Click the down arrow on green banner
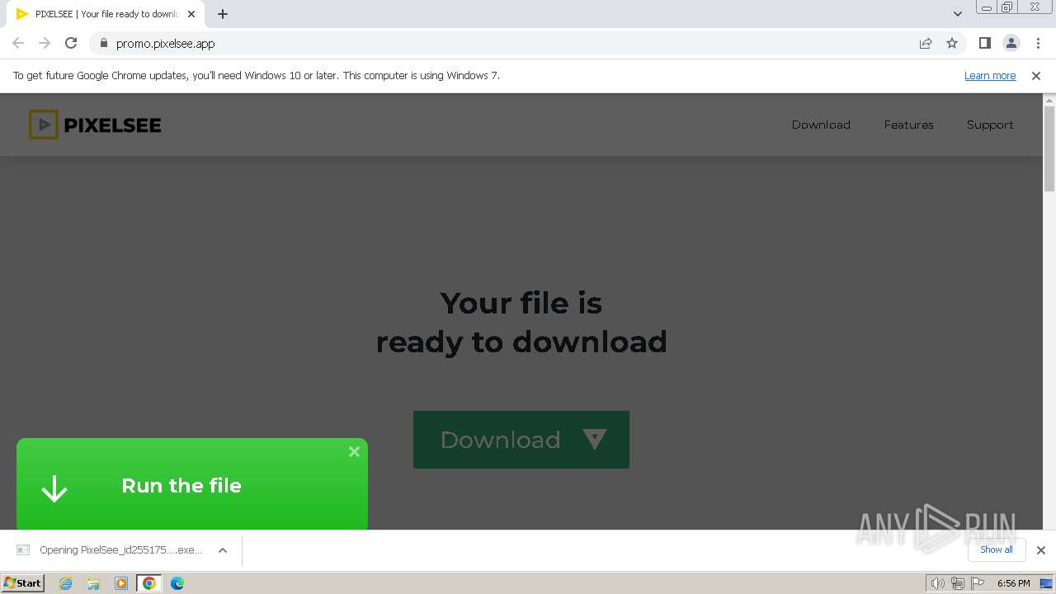Screen dimensions: 1056x594 point(54,488)
